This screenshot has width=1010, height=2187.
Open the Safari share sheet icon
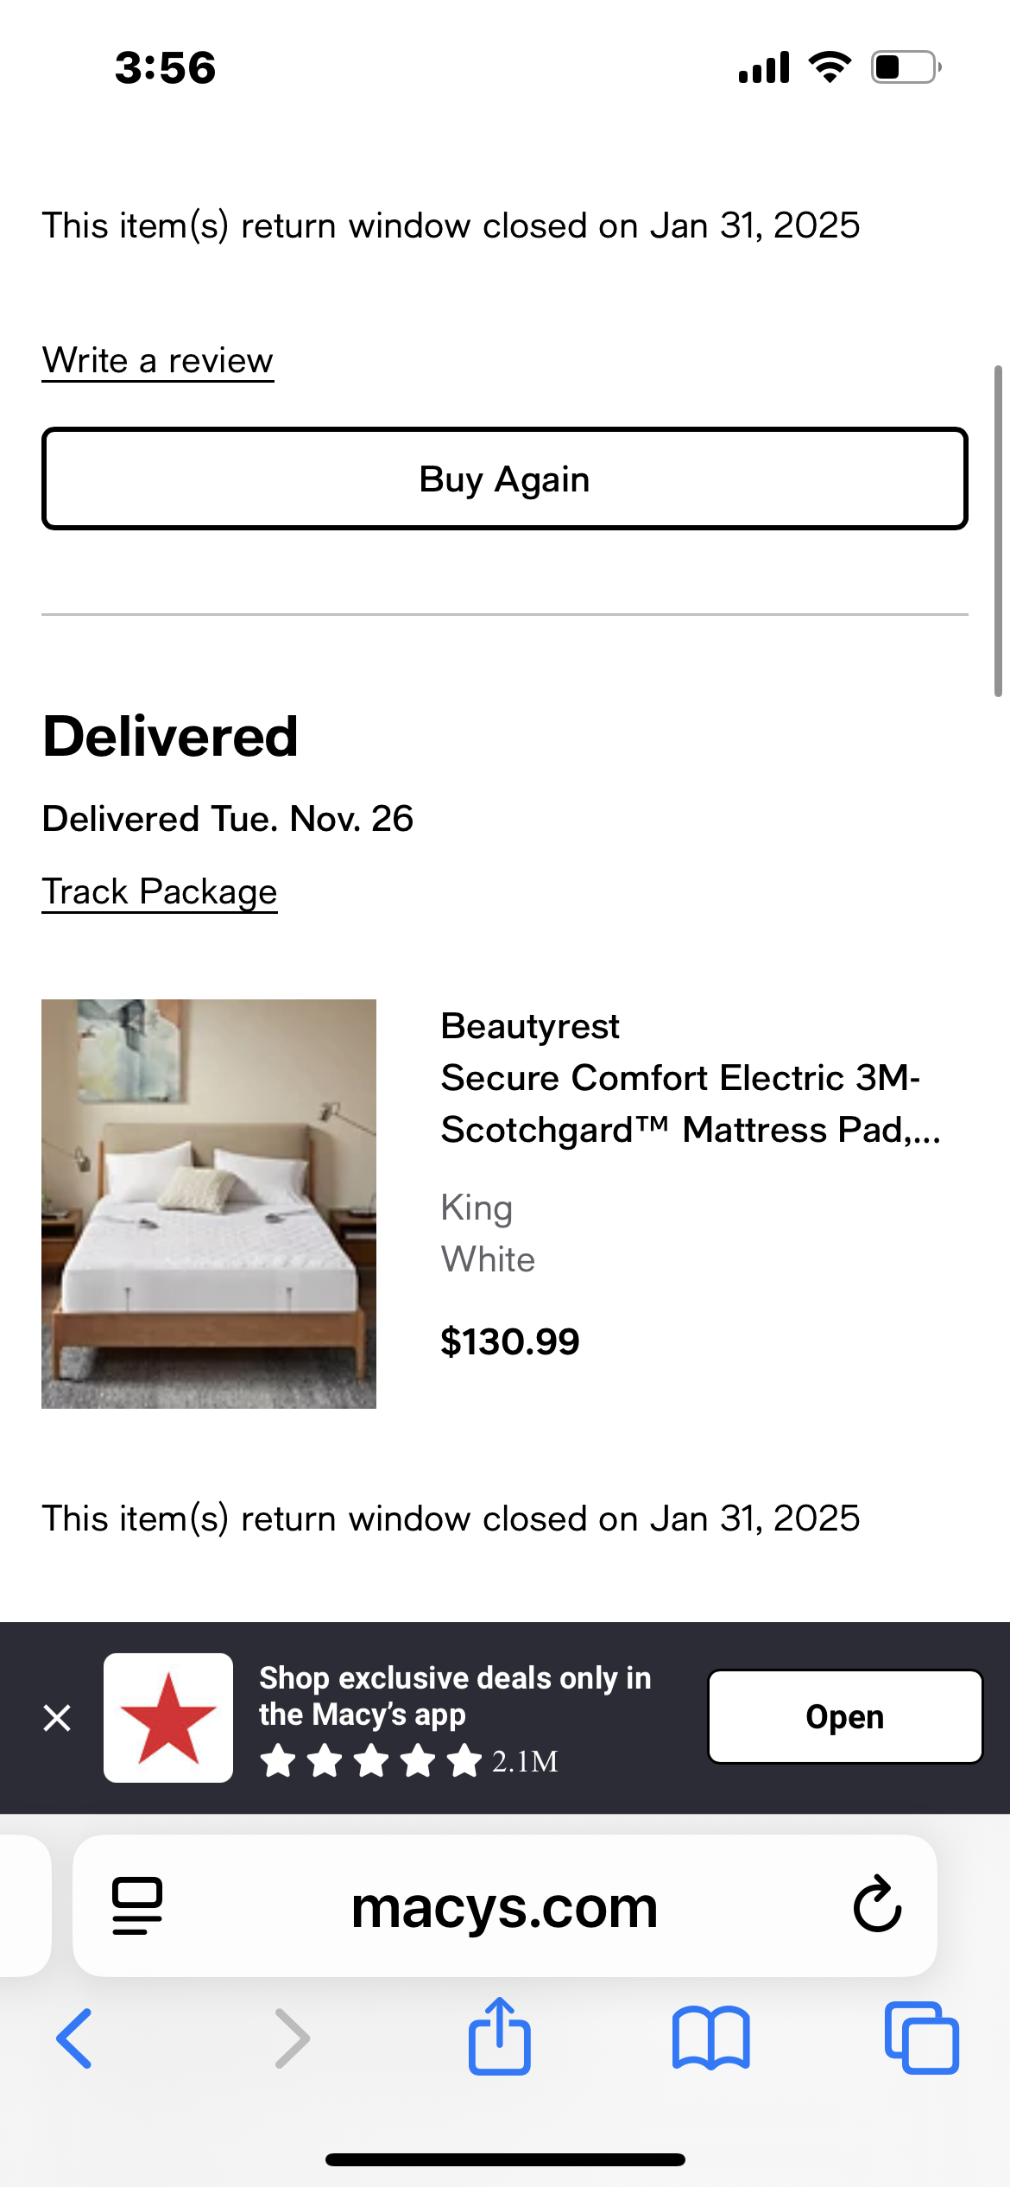tap(500, 2035)
